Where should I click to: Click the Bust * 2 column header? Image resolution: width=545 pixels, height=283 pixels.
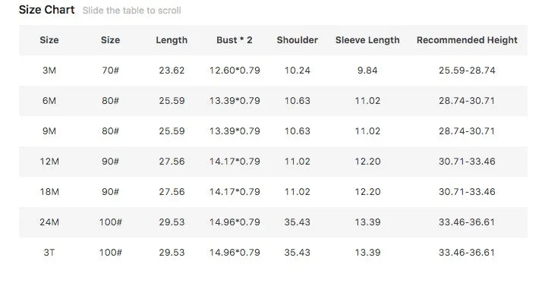coord(235,40)
